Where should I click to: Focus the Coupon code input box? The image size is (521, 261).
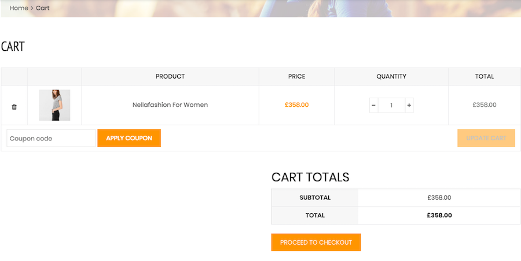pyautogui.click(x=51, y=138)
